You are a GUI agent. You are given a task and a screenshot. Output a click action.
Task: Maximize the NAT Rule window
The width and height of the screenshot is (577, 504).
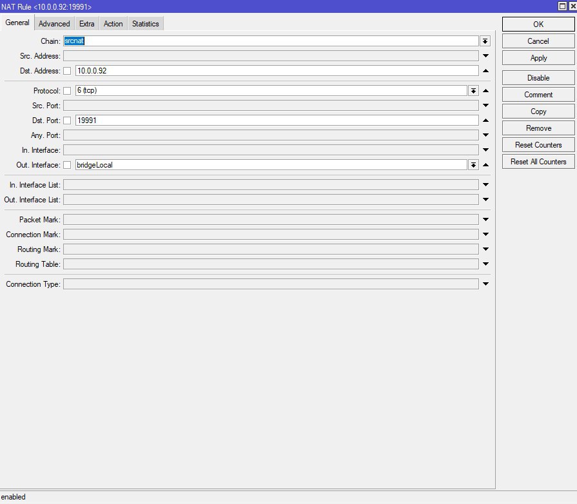[562, 6]
